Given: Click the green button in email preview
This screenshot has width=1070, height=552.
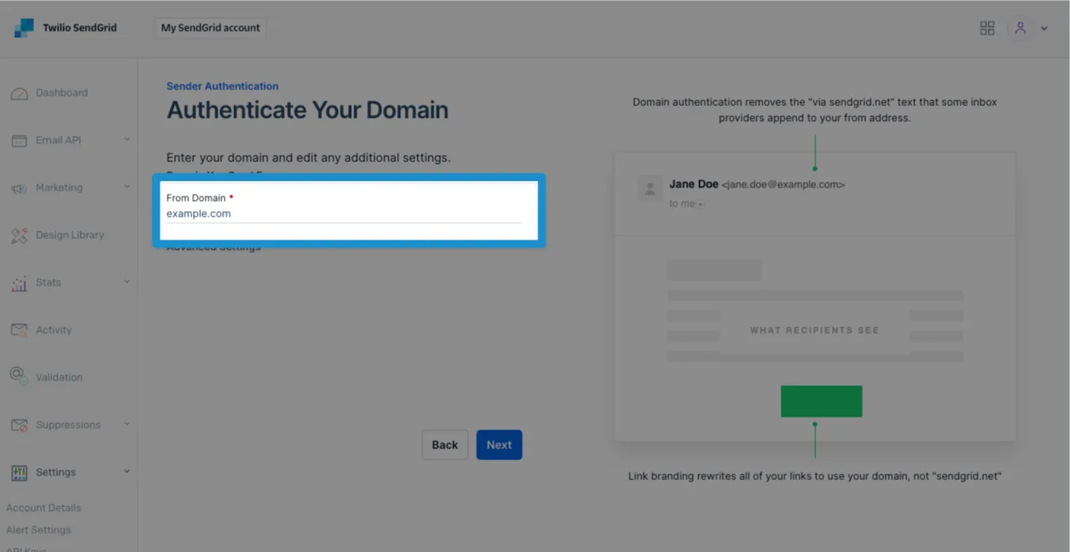Looking at the screenshot, I should tap(821, 401).
